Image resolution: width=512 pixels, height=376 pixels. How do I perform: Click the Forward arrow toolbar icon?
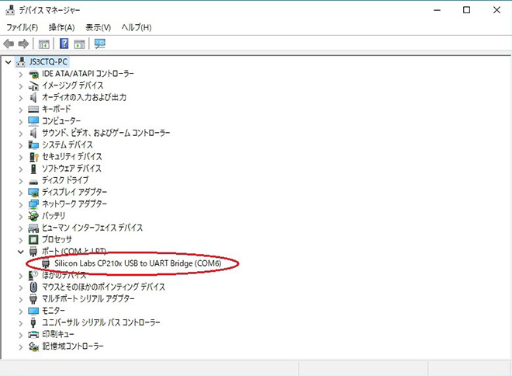tap(23, 44)
